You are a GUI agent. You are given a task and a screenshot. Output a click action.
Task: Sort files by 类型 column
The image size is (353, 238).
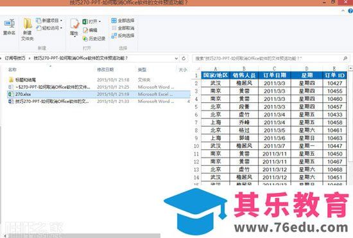[x=142, y=69]
